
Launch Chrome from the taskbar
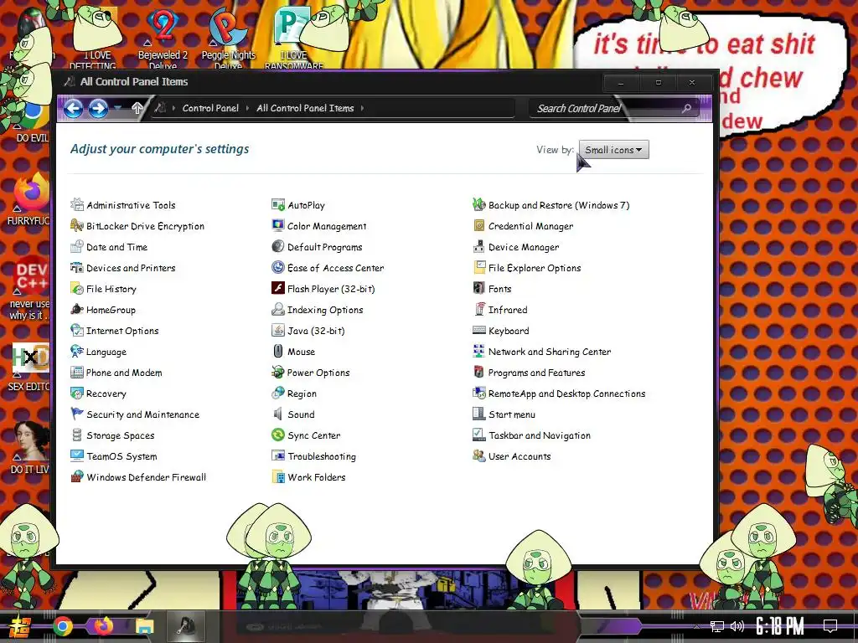(63, 626)
